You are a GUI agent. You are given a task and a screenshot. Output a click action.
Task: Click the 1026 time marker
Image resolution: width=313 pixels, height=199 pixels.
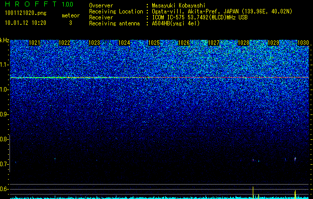coord(184,43)
